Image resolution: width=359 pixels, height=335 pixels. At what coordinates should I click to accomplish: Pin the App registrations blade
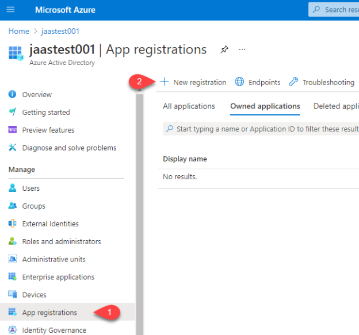click(224, 49)
